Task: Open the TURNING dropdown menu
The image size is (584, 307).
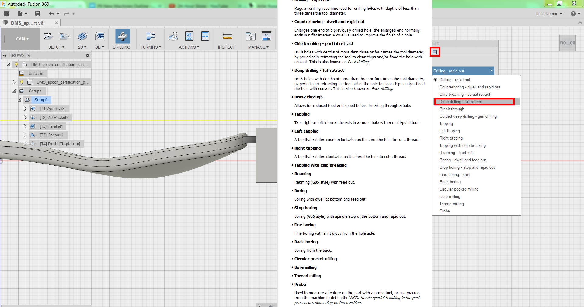Action: [x=151, y=47]
